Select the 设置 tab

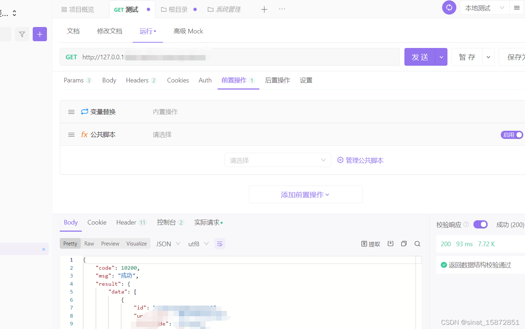tap(306, 80)
